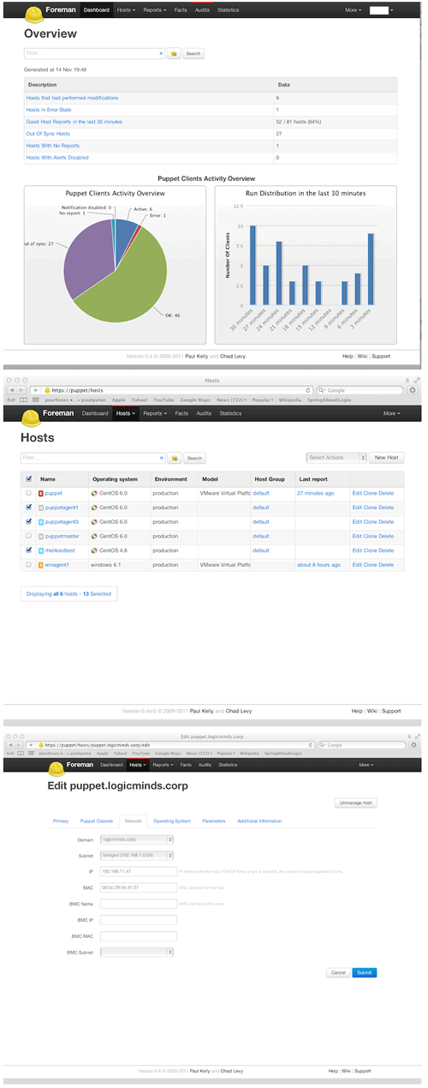Click the 30 minutes bar in Run Distribution chart
This screenshot has height=1088, width=428.
tap(252, 265)
